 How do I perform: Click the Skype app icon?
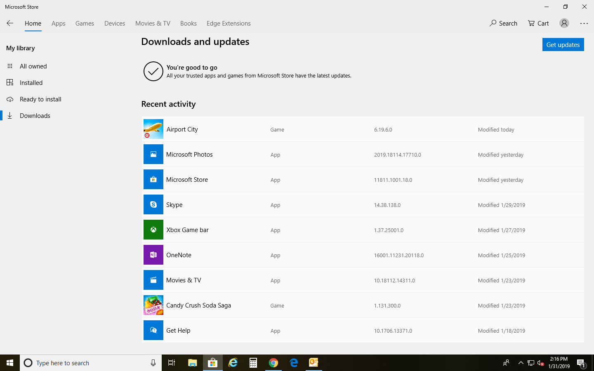pos(153,204)
